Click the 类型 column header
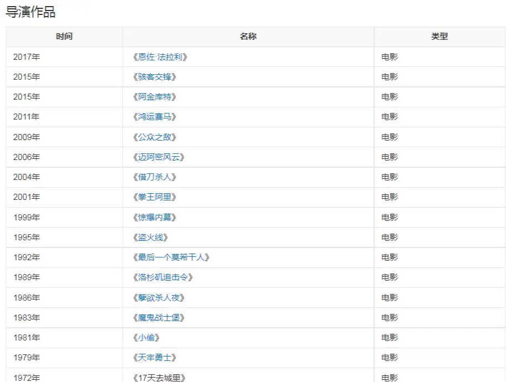 point(439,37)
